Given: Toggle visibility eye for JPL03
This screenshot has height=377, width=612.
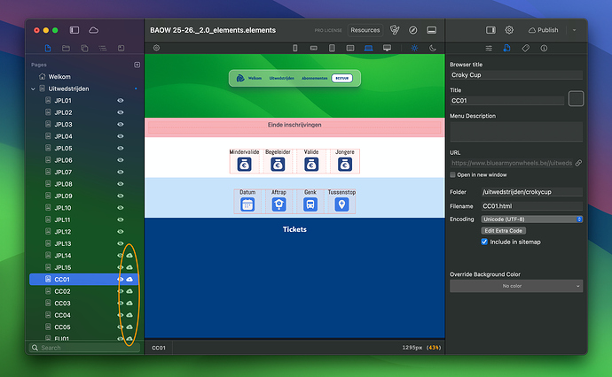Looking at the screenshot, I should [121, 124].
